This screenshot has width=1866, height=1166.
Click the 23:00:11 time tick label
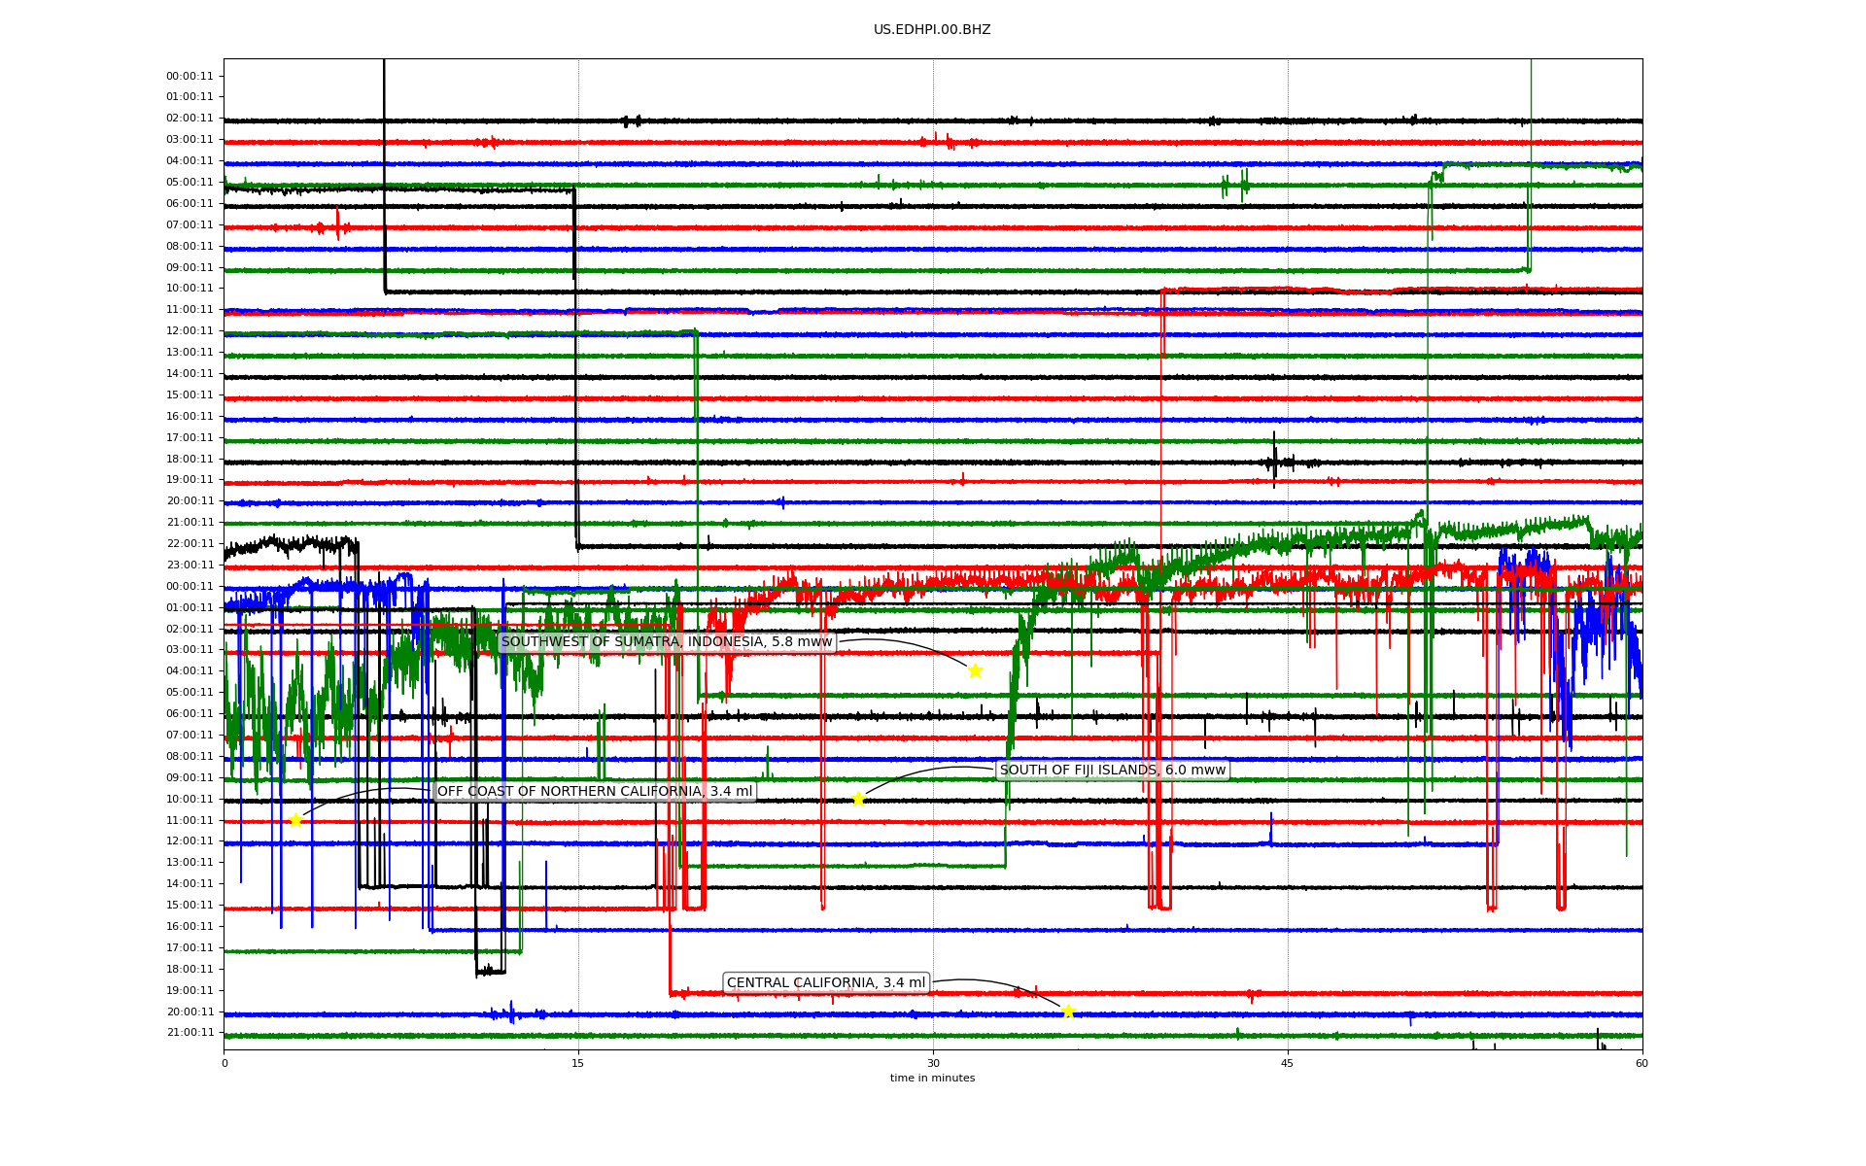(x=190, y=565)
